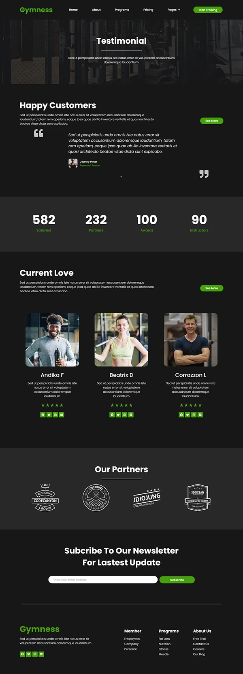
Task: Click Beatrix D's profile photo
Action: click(x=122, y=340)
